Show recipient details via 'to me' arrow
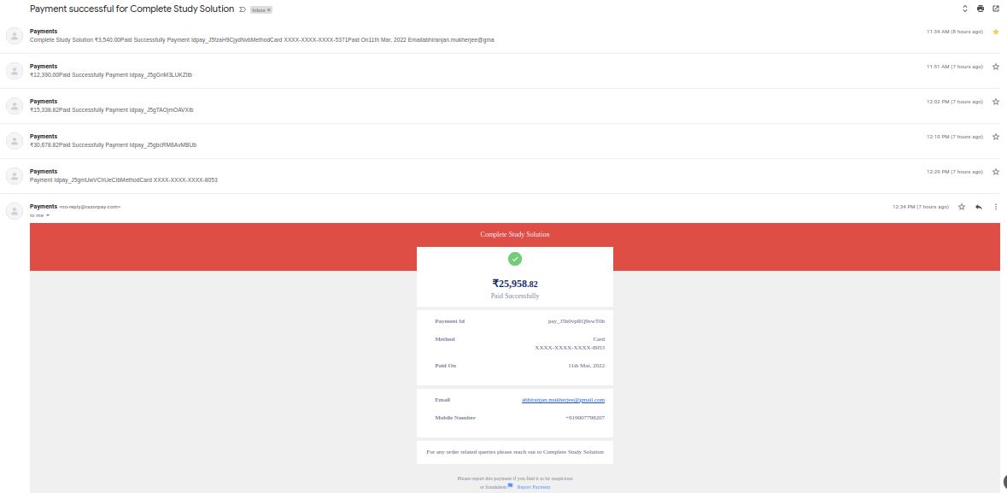This screenshot has width=1007, height=493. click(48, 215)
